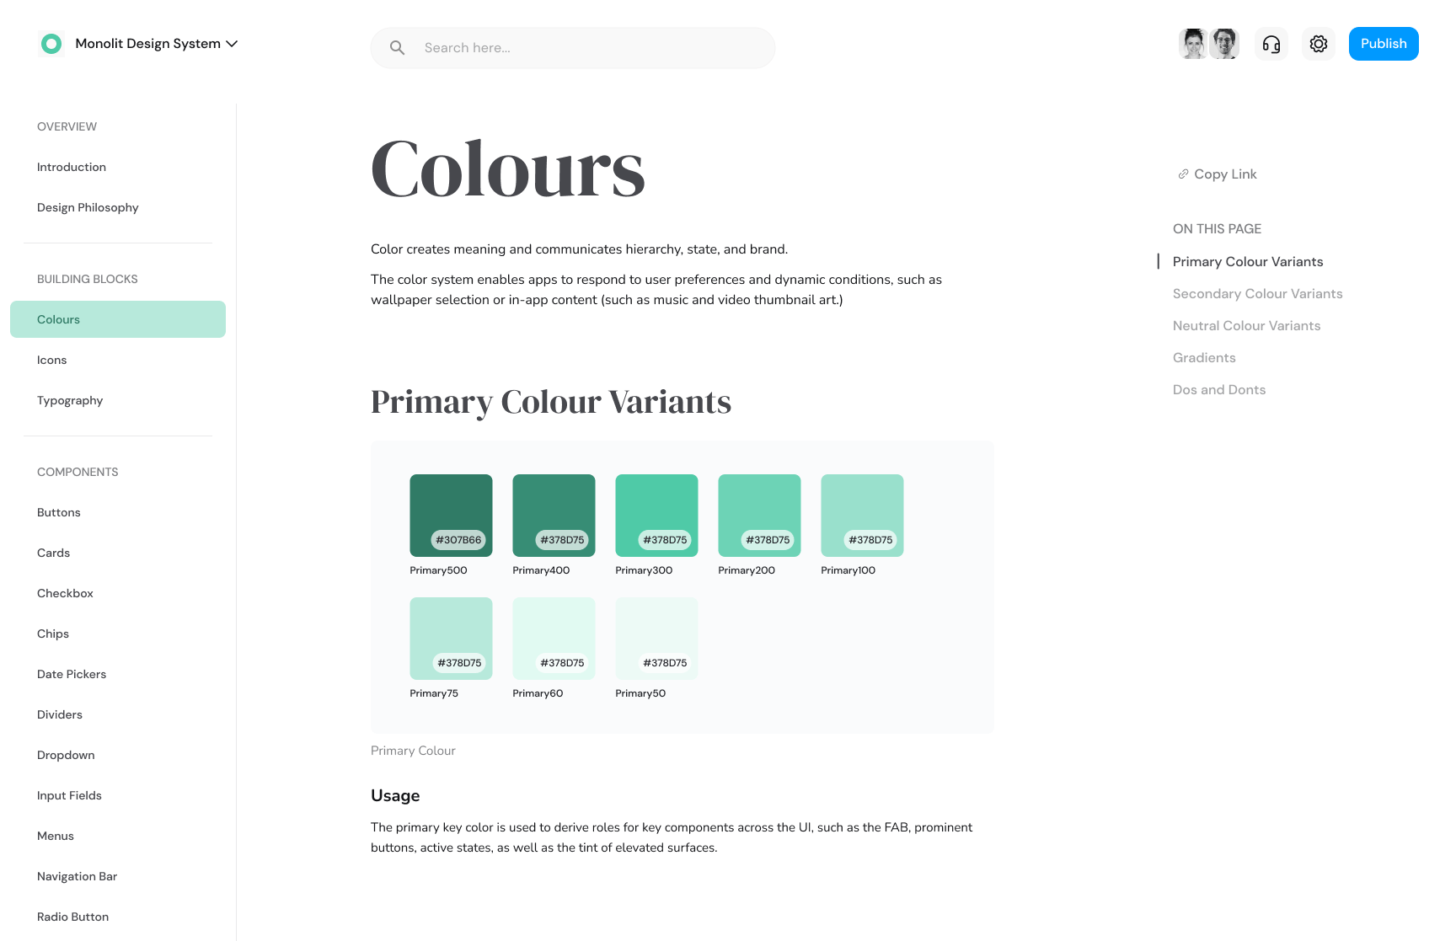Open the Radio Button component page
The width and height of the screenshot is (1456, 941).
tap(72, 917)
